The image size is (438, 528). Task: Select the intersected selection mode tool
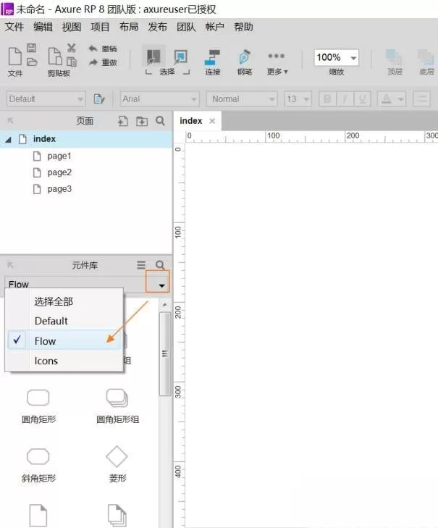tap(153, 56)
